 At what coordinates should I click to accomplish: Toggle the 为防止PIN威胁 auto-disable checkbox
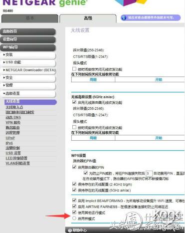(86, 173)
